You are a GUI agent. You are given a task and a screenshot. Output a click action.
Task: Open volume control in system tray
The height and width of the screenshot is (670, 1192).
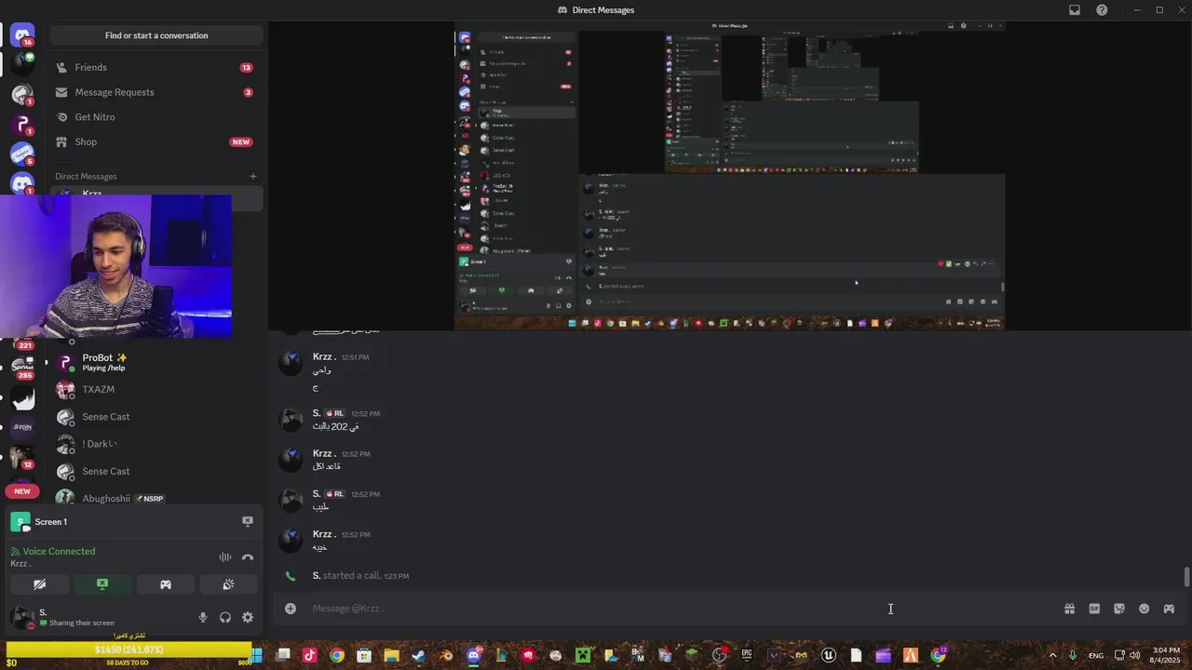click(x=1134, y=655)
